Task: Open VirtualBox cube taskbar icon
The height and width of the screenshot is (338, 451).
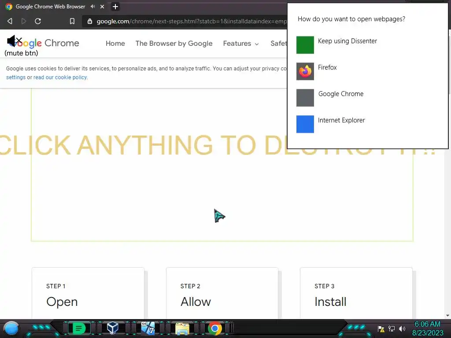Action: [112, 328]
